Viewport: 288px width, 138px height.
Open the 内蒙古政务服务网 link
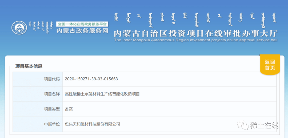click(x=82, y=31)
